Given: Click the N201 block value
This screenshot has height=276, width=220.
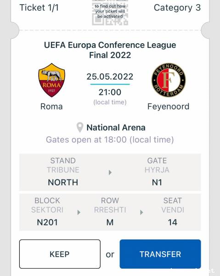Looking at the screenshot, I should pyautogui.click(x=47, y=222).
